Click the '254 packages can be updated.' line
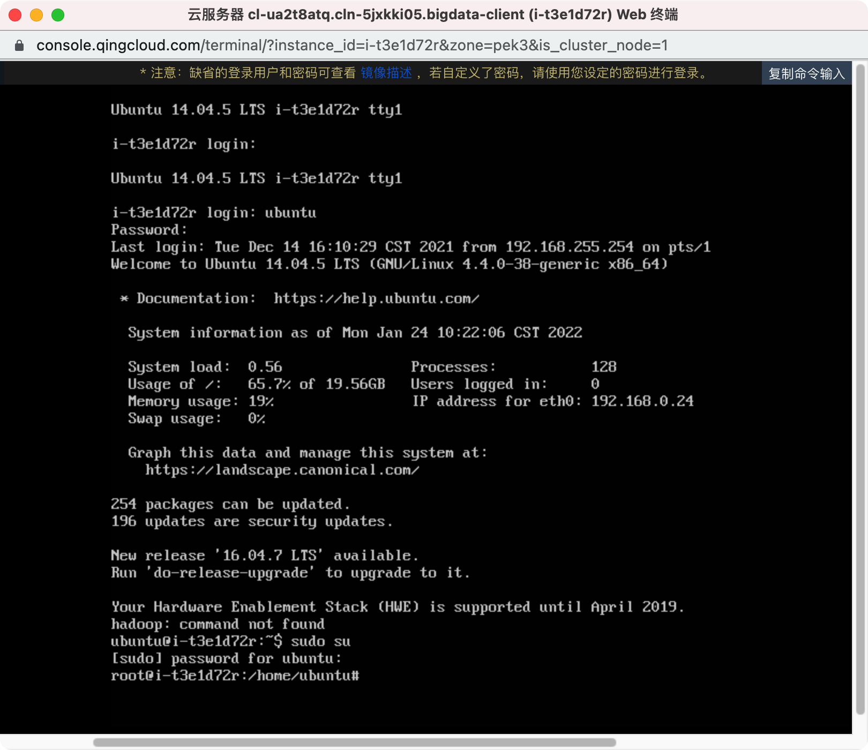 coord(230,504)
